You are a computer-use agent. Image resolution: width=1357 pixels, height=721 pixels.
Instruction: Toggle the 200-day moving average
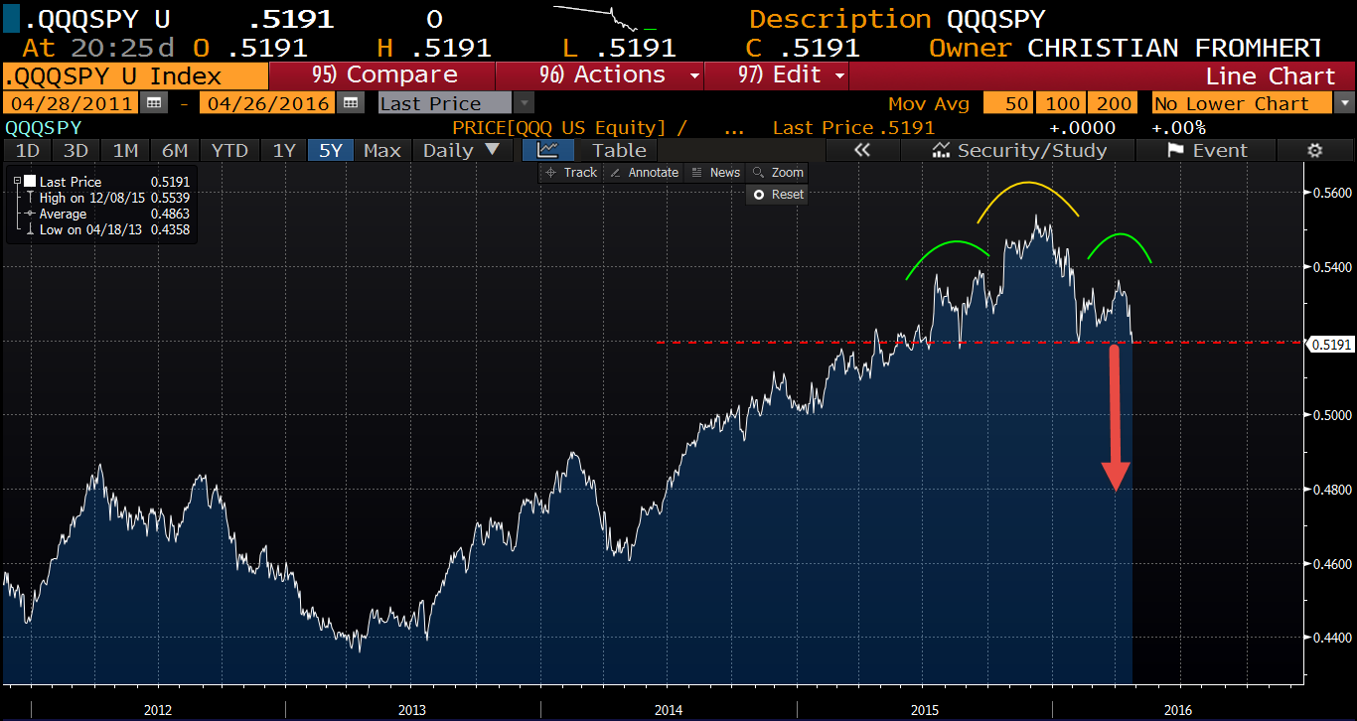[x=1114, y=103]
